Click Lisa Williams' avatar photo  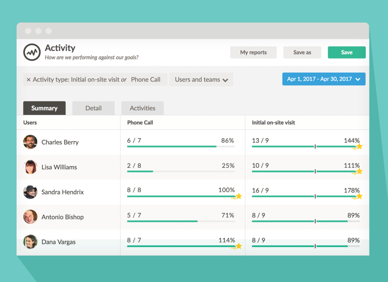pos(30,167)
